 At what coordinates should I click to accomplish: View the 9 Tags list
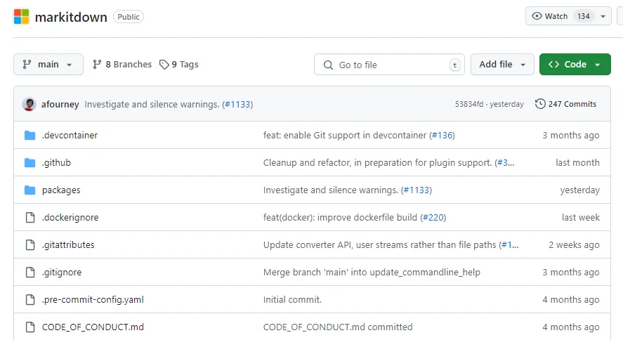tap(178, 65)
